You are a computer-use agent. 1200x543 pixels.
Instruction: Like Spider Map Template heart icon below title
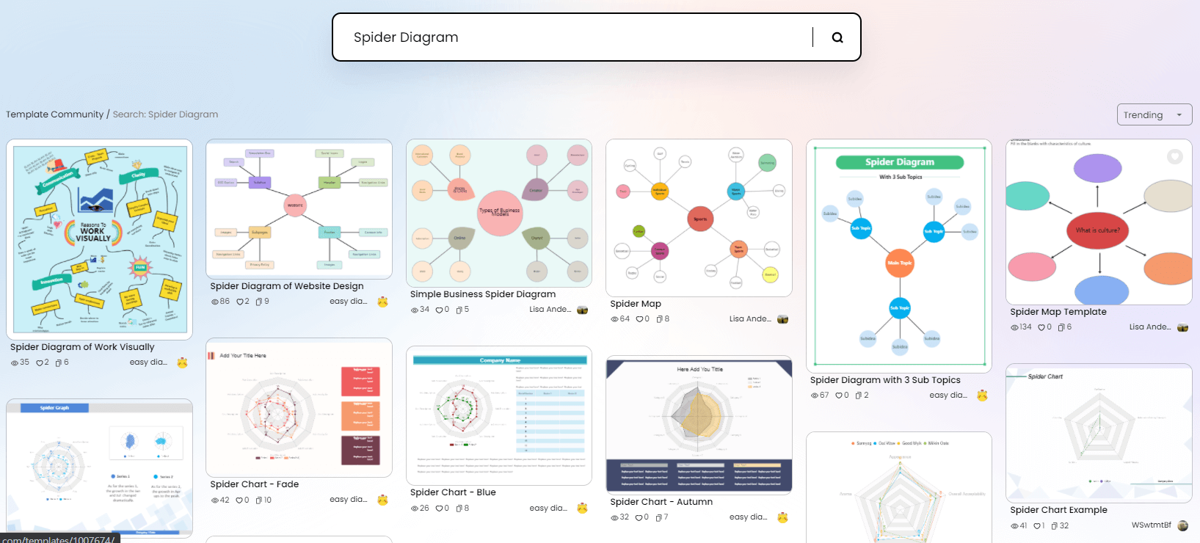pos(1041,327)
